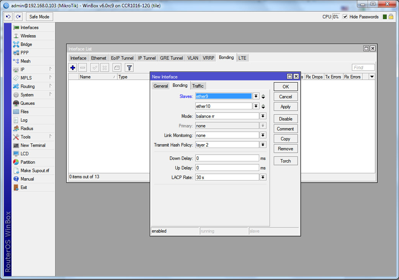Enable Safe Mode
399x280 pixels.
[39, 16]
